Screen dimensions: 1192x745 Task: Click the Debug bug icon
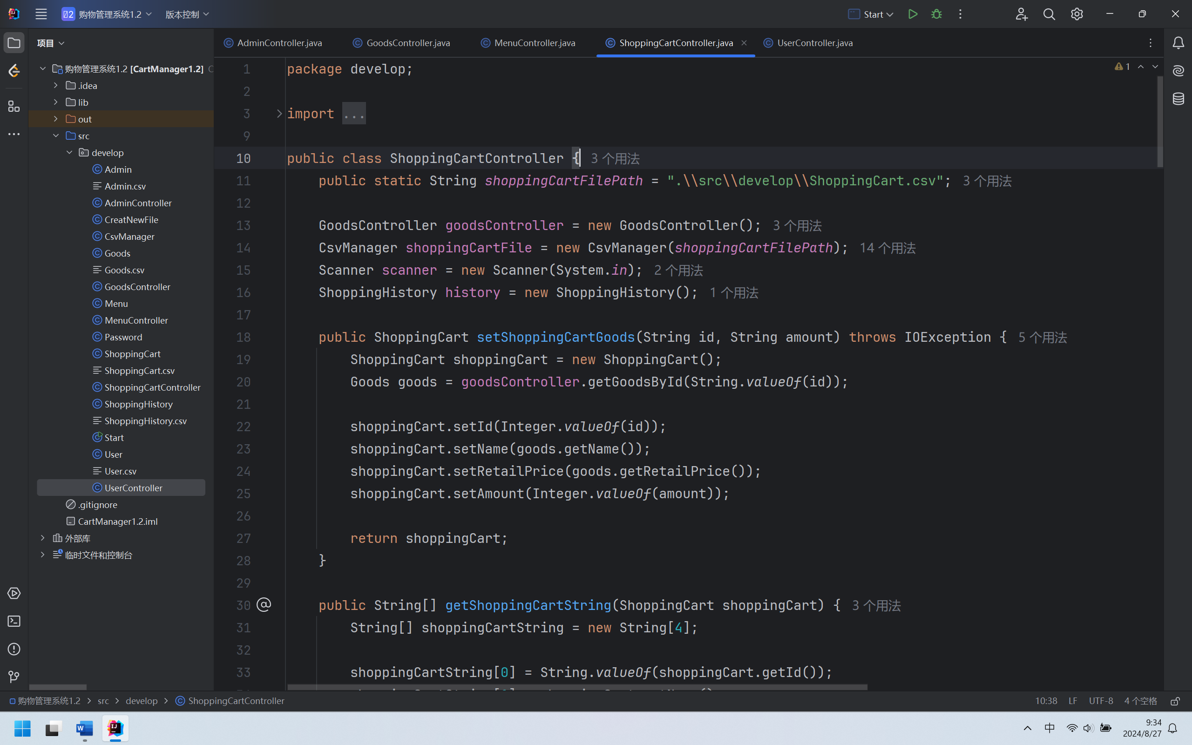[936, 14]
